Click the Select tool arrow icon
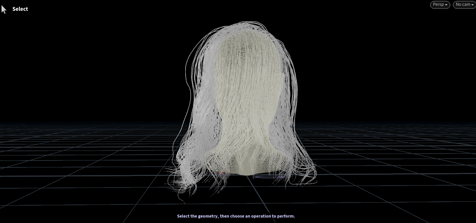This screenshot has height=223, width=476. [4, 9]
